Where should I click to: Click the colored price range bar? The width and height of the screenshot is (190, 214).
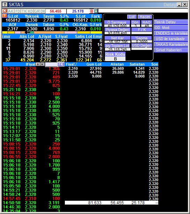pyautogui.click(x=52, y=32)
